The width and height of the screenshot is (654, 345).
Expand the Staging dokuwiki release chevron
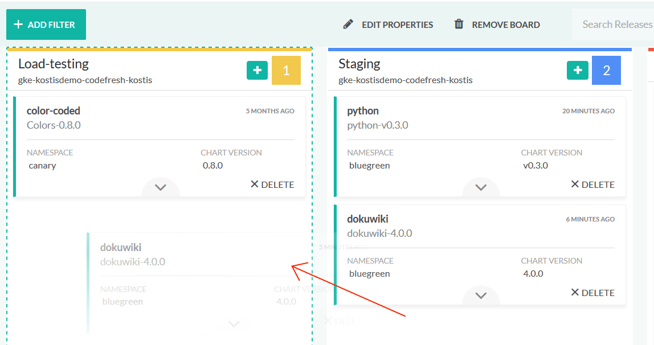481,295
